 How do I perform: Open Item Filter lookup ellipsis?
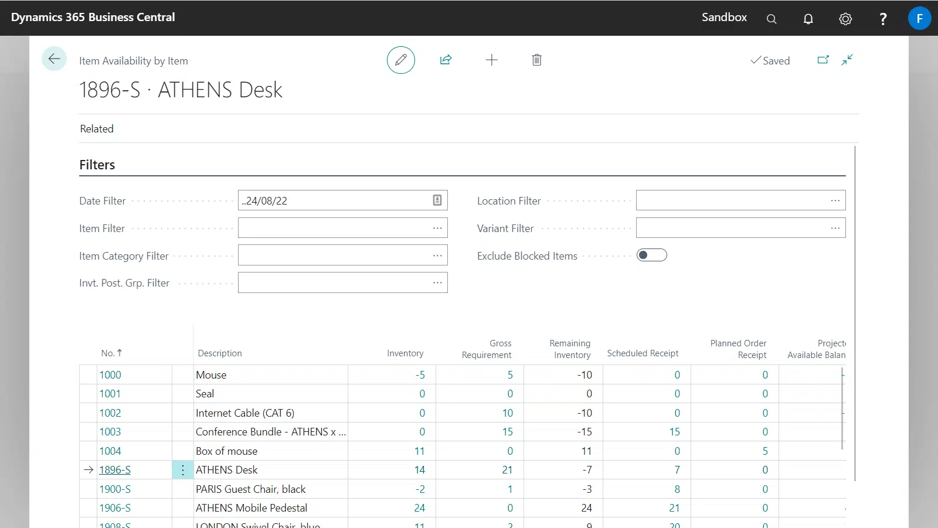pyautogui.click(x=437, y=228)
